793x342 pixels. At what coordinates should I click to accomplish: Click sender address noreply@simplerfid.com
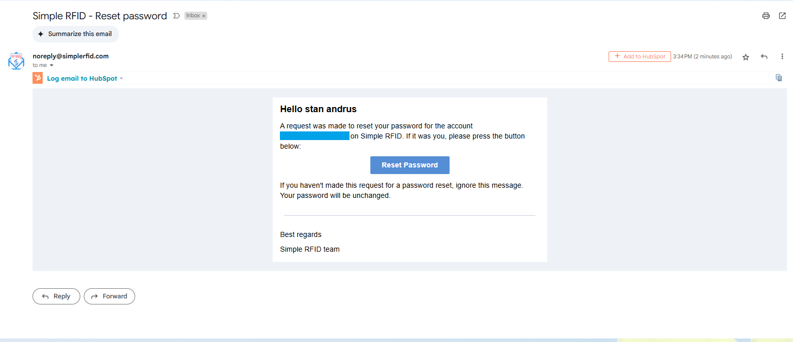coord(71,56)
